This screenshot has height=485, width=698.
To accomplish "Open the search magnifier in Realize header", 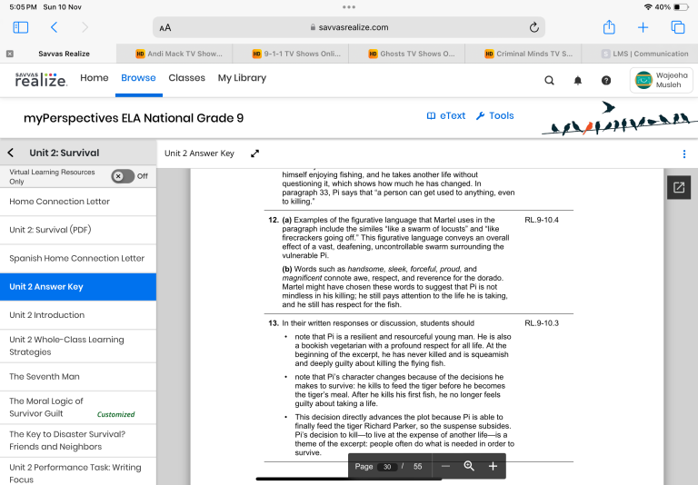I will (x=549, y=80).
